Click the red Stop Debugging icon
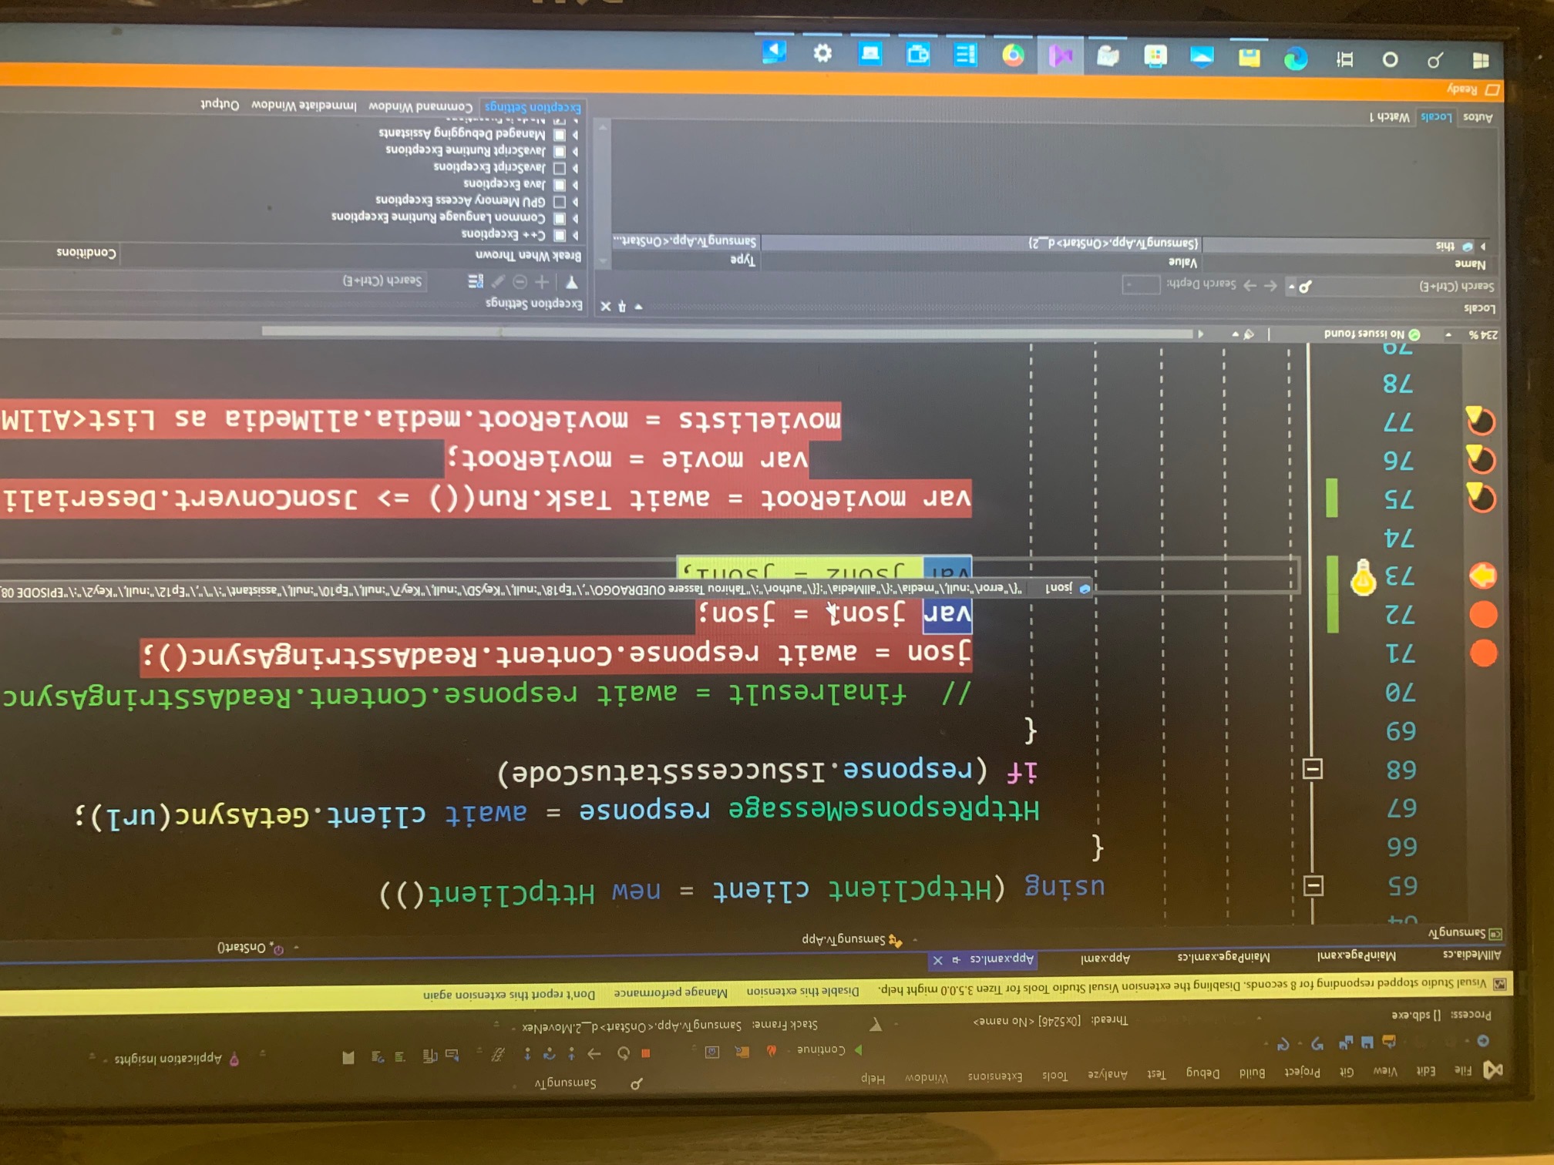Image resolution: width=1554 pixels, height=1165 pixels. click(x=646, y=1053)
